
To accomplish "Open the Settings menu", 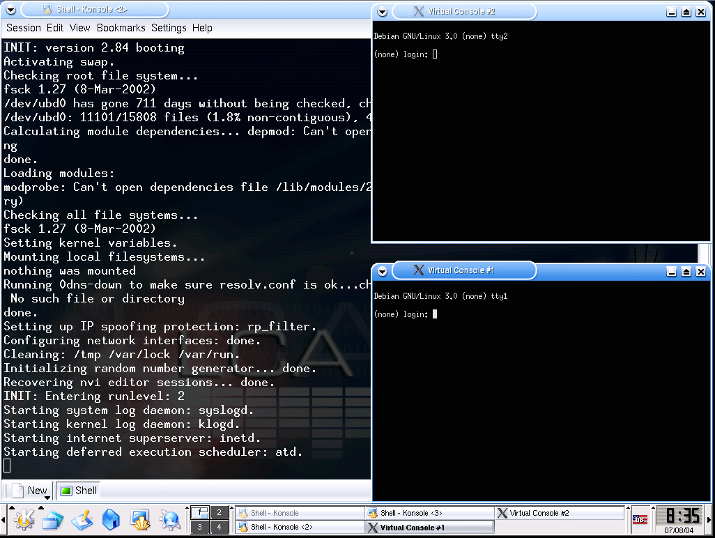I will [x=169, y=28].
